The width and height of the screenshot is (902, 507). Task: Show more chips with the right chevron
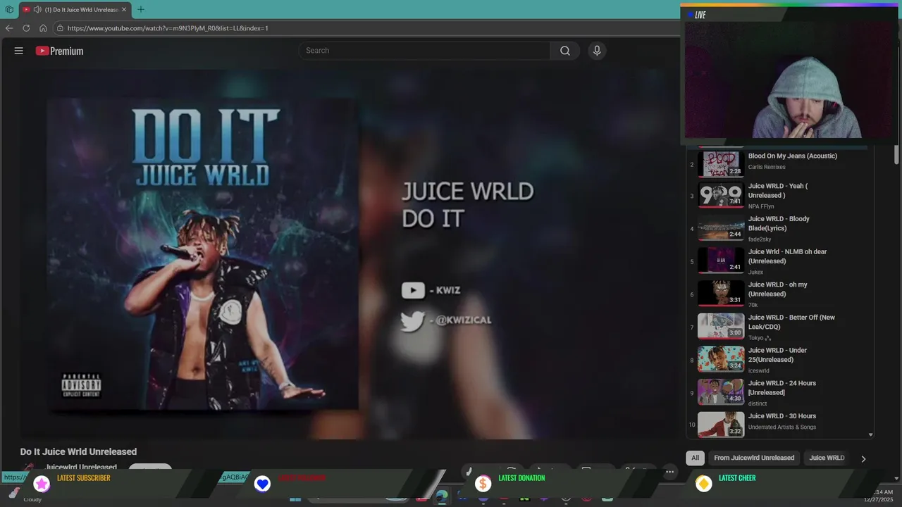click(863, 458)
